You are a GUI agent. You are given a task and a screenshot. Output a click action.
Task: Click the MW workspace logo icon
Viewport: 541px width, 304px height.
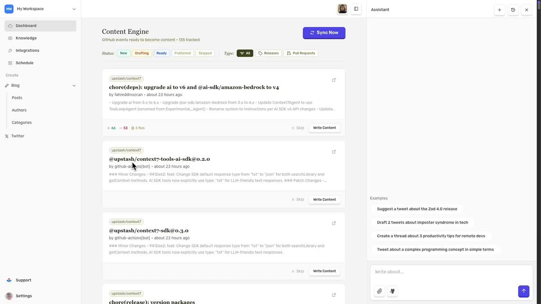tap(9, 9)
